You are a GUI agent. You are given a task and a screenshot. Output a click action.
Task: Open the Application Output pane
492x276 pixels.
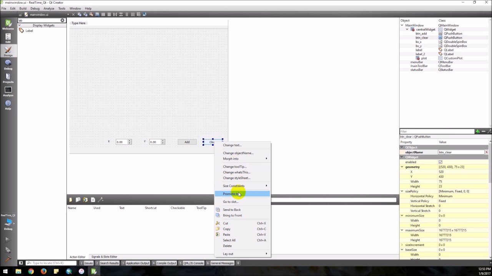pos(136,263)
